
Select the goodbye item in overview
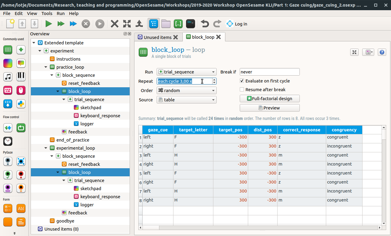pyautogui.click(x=65, y=221)
